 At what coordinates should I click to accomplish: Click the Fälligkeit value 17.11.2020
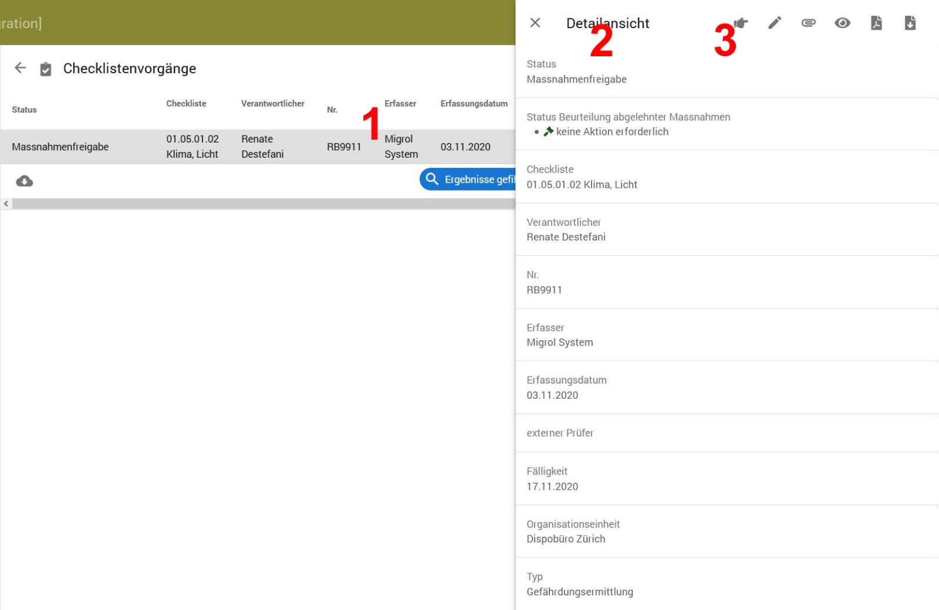click(552, 486)
